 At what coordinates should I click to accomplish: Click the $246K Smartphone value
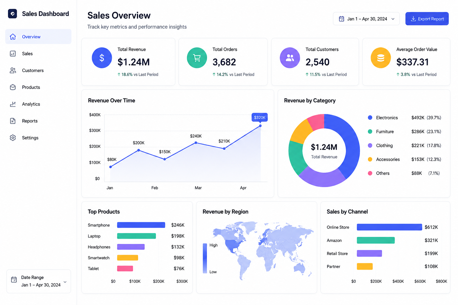(178, 225)
